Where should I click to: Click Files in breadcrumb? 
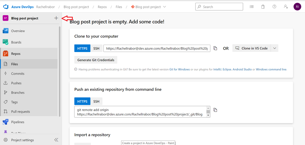point(119,7)
